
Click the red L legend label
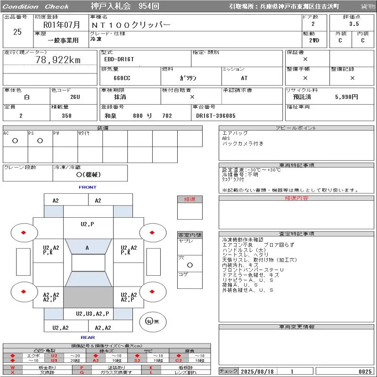151,372
